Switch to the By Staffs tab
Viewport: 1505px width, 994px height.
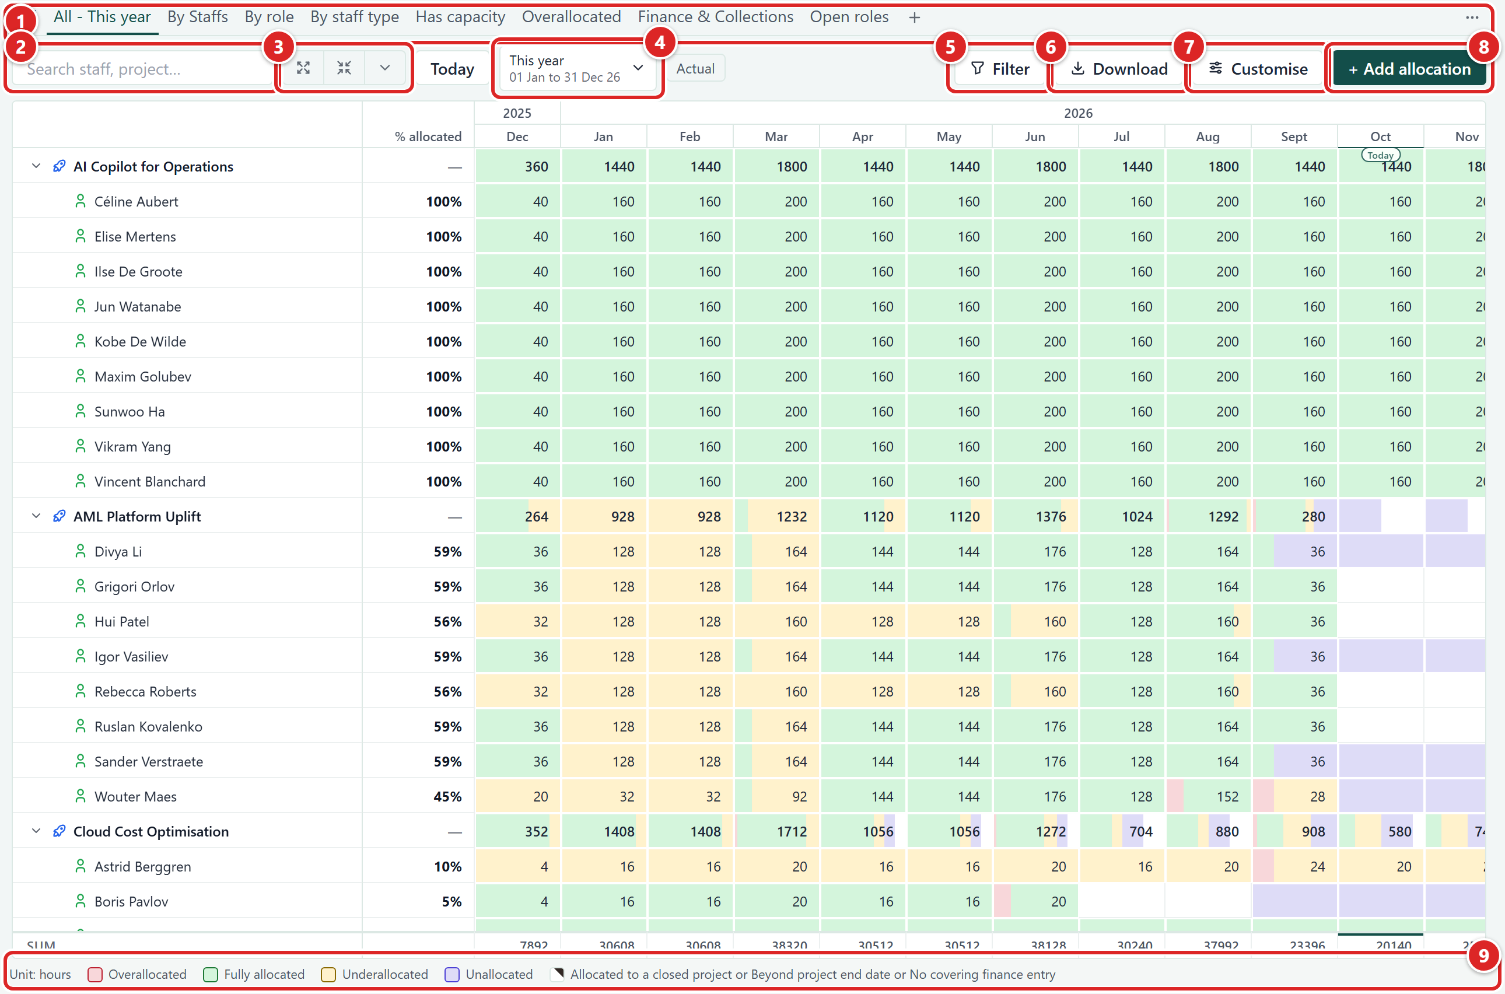197,17
